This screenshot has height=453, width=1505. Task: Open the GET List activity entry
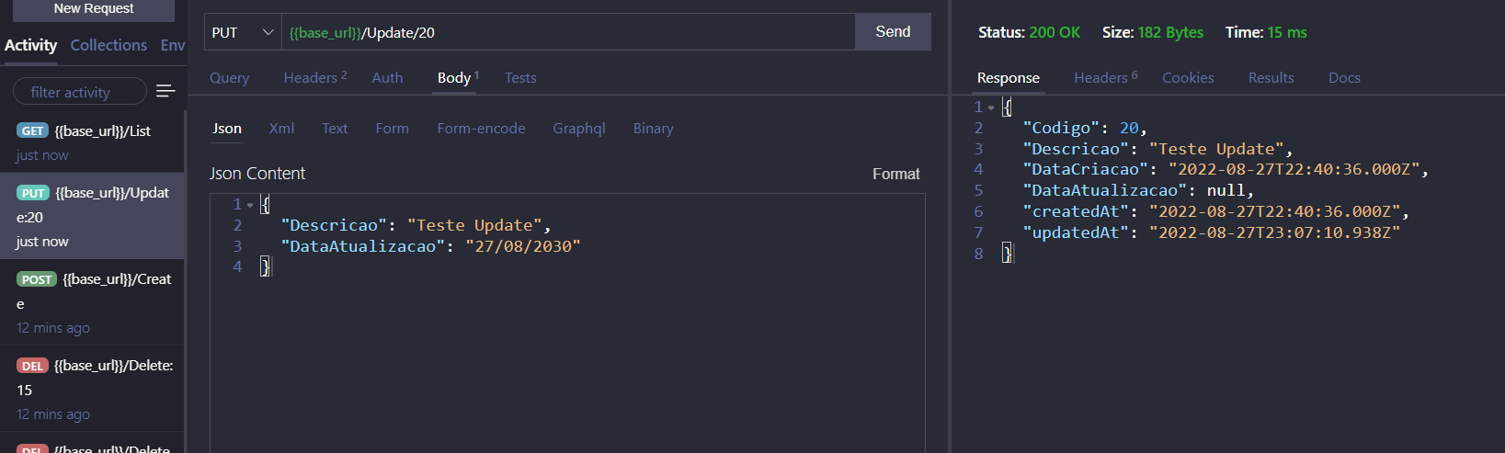coord(92,142)
